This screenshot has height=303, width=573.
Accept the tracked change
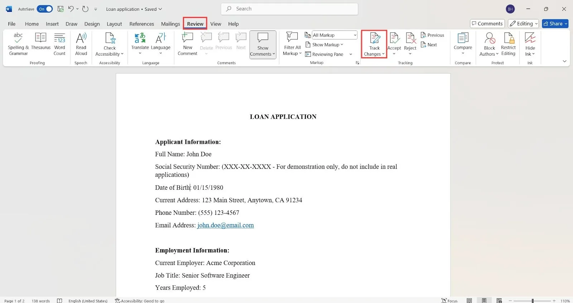pyautogui.click(x=394, y=44)
